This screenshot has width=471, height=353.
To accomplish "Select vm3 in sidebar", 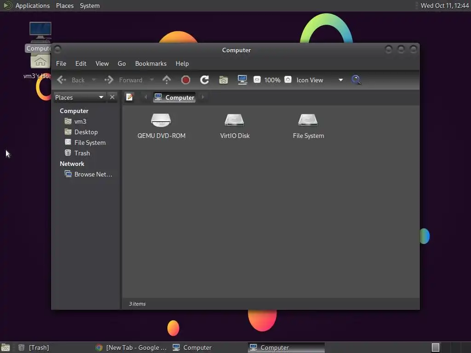I will point(75,121).
